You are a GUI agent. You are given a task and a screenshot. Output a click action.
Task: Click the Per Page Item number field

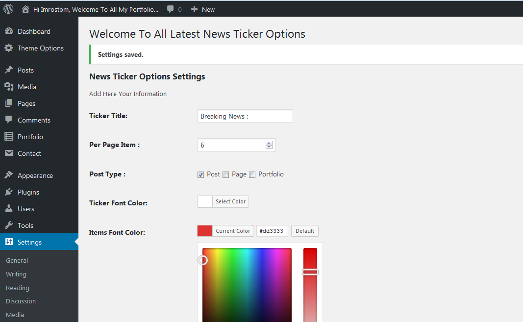coord(236,145)
